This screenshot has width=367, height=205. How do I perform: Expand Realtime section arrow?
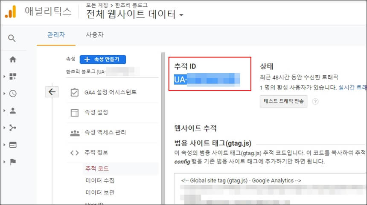click(x=4, y=94)
